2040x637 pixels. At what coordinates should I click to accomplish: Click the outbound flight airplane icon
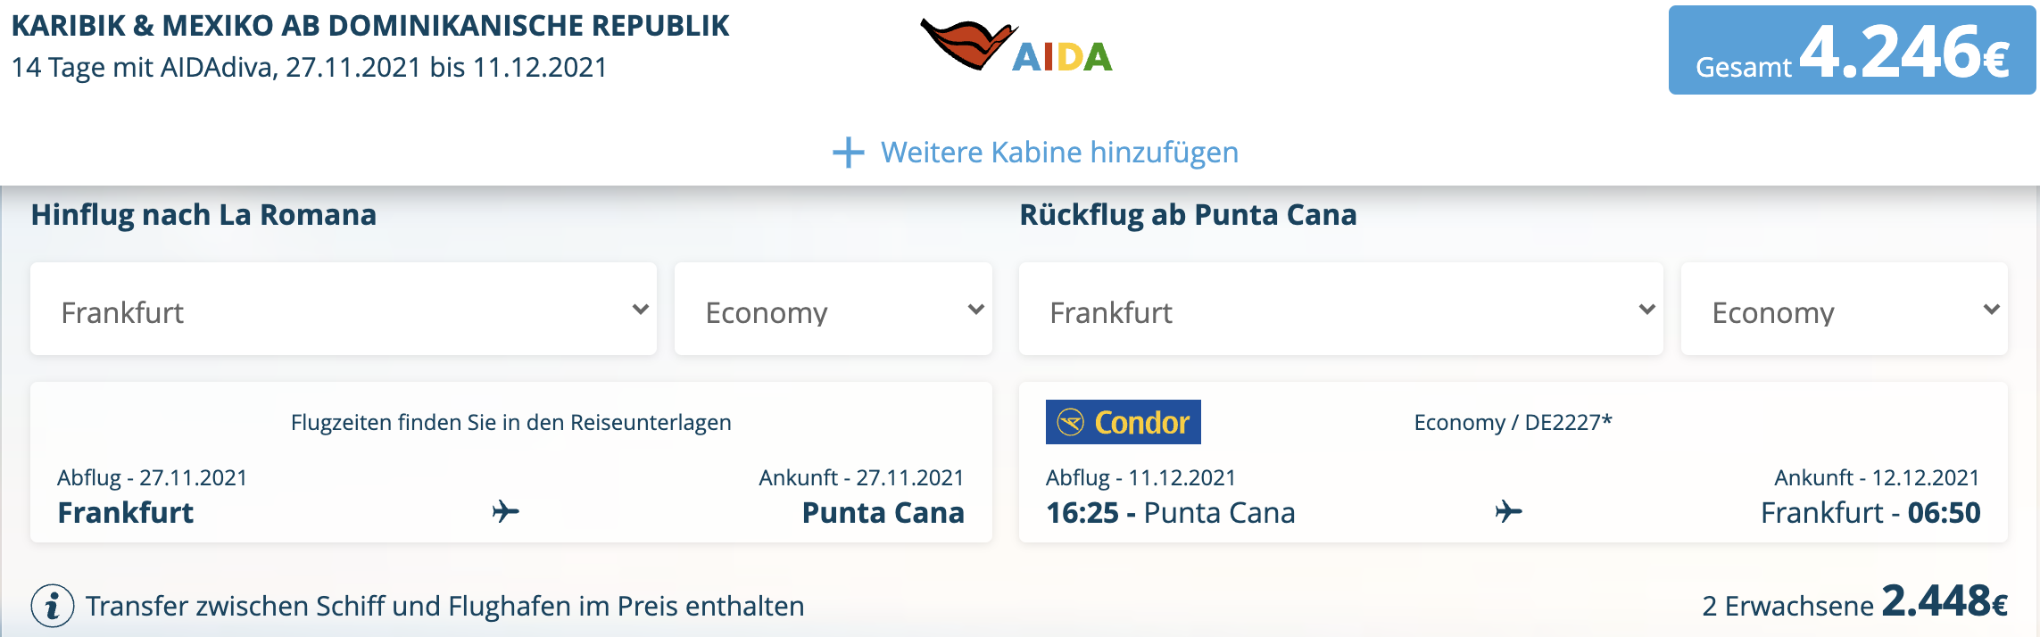point(506,511)
